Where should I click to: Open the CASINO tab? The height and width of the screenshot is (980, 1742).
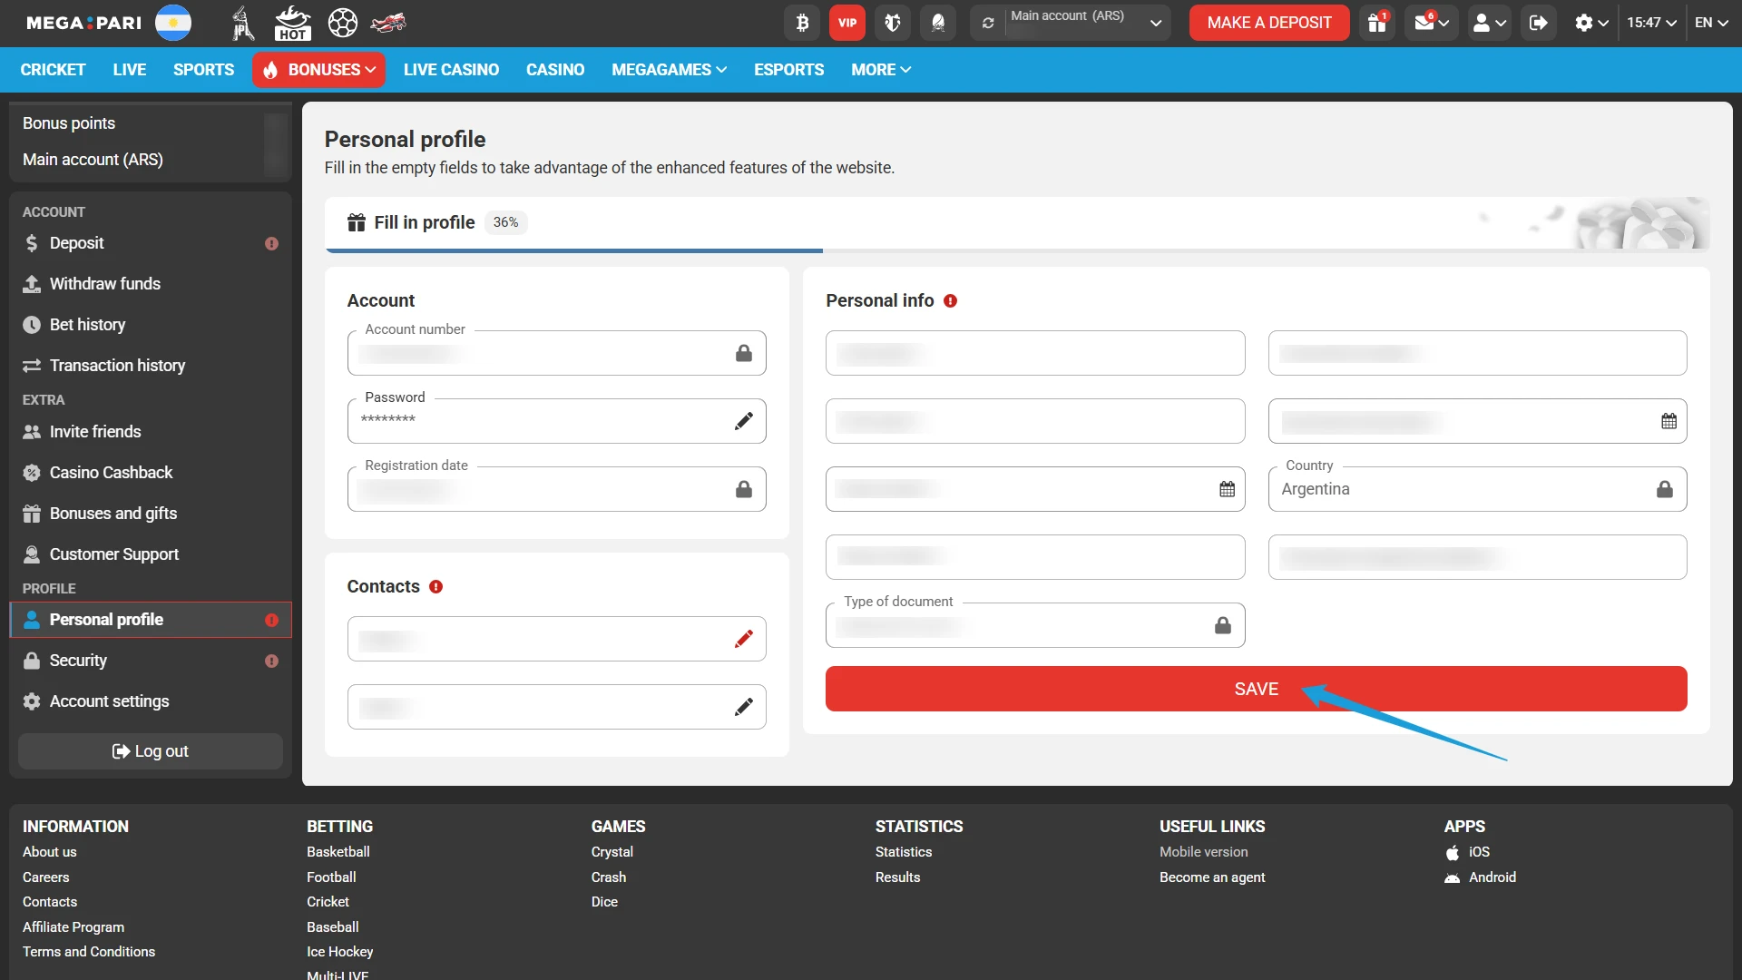555,70
